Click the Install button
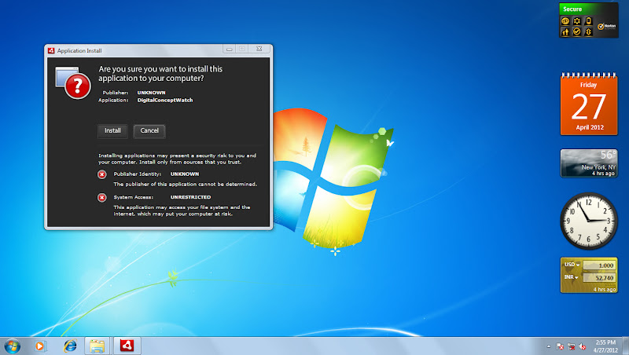Viewport: 629px width, 355px height. click(x=112, y=130)
